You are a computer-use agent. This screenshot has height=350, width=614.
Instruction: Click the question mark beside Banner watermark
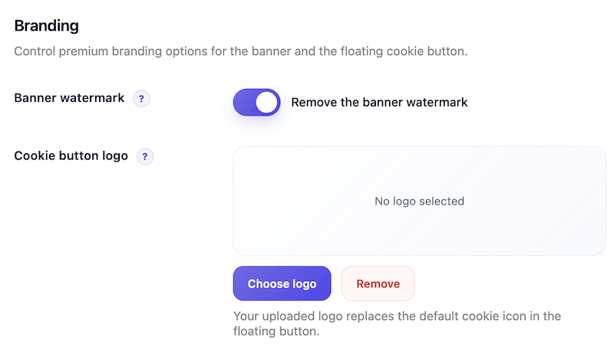click(141, 99)
